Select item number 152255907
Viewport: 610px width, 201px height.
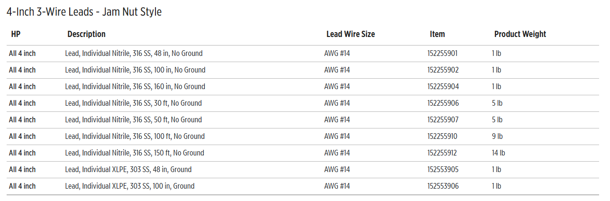[443, 120]
